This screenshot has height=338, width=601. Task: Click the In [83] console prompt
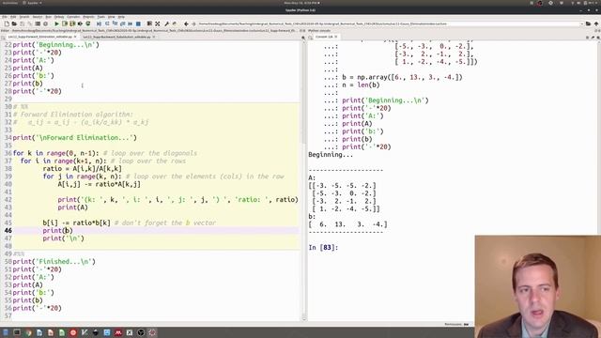[x=323, y=248]
